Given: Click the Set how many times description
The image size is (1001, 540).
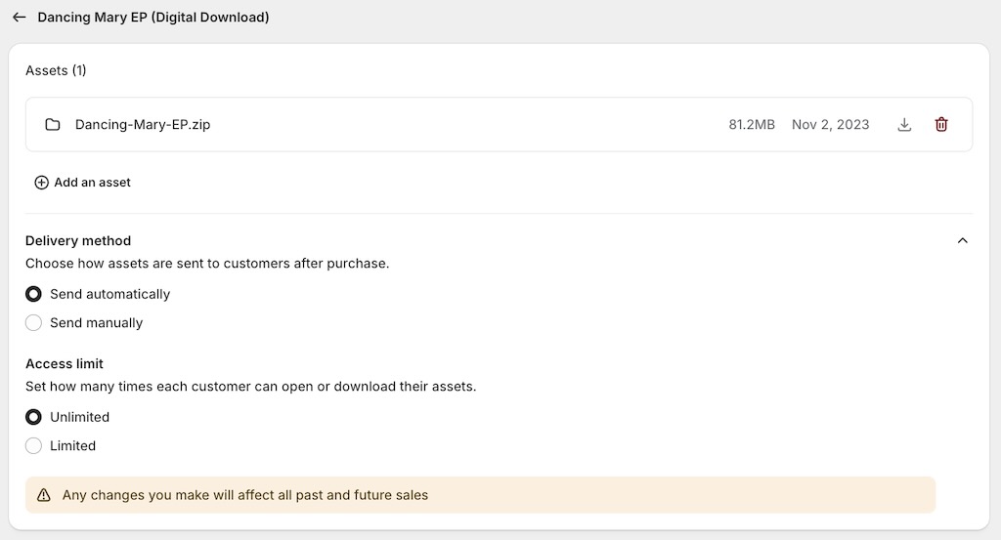Looking at the screenshot, I should coord(250,387).
